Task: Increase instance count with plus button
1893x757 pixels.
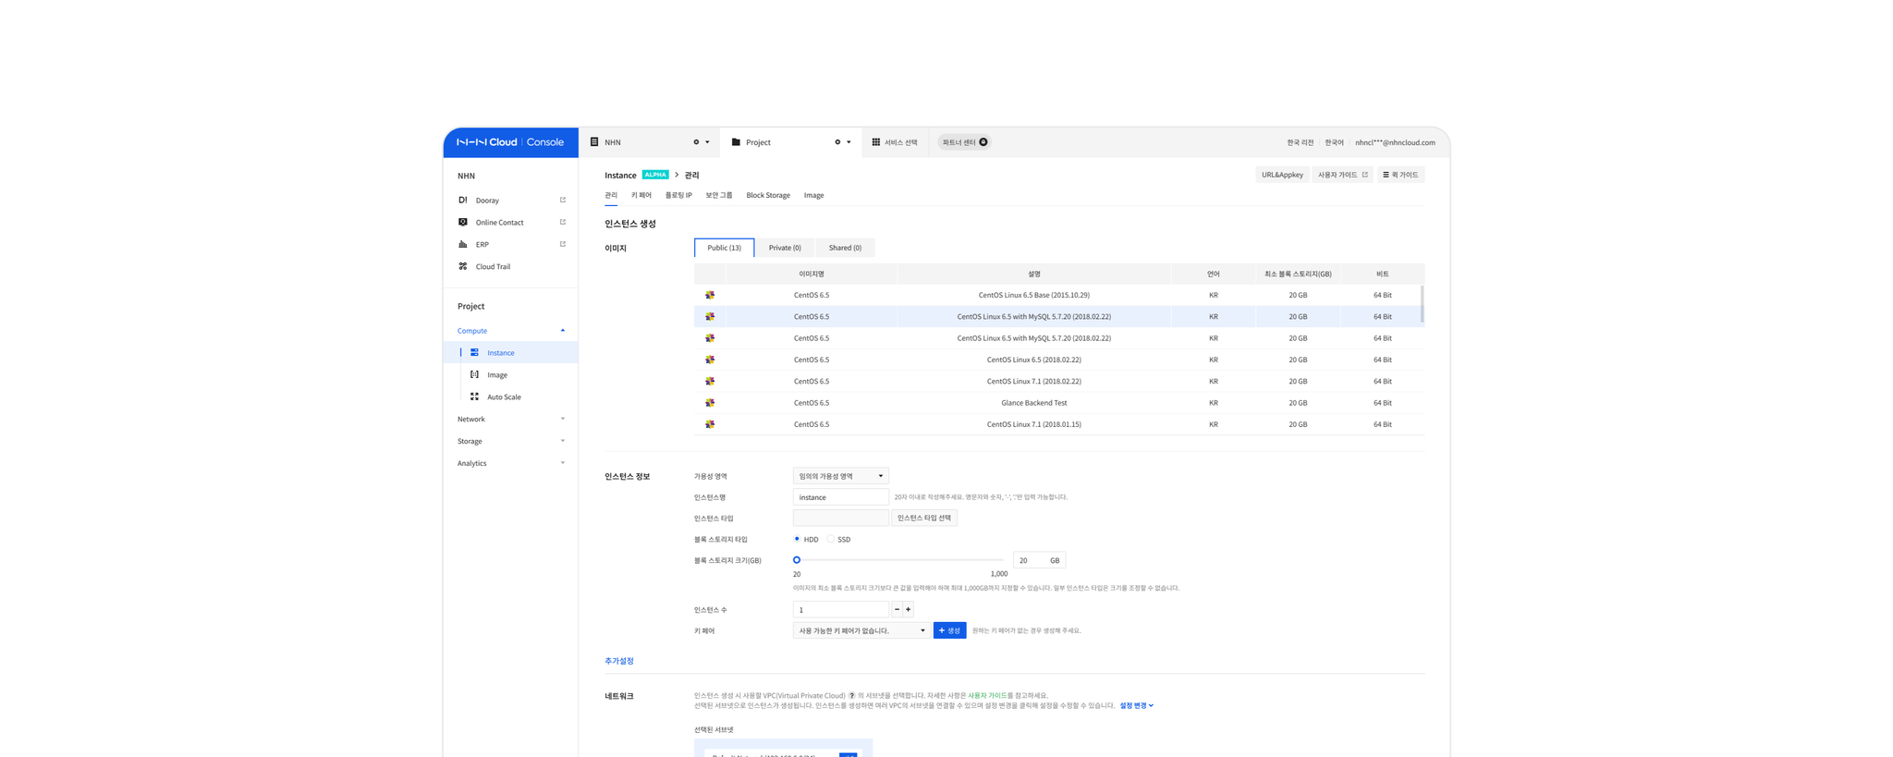Action: [x=909, y=609]
